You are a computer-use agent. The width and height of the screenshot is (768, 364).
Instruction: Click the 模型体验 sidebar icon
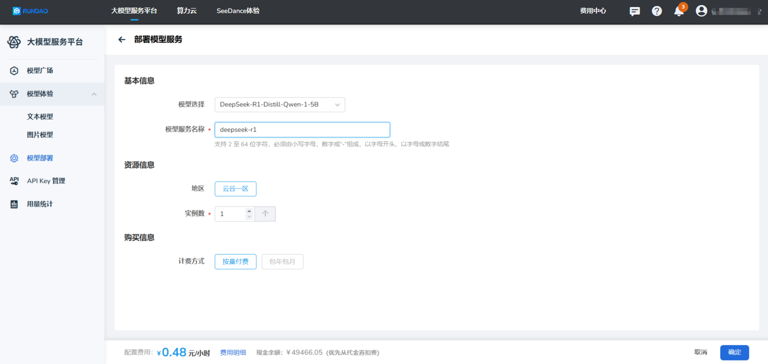[14, 94]
